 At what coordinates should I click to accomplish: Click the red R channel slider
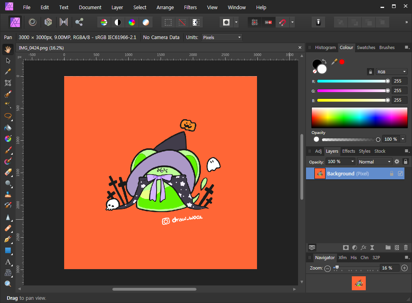[353, 81]
